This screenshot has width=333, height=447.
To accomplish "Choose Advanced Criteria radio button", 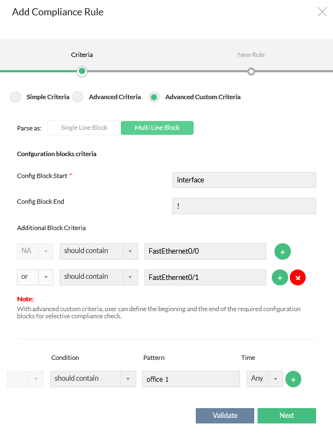I will pos(77,97).
